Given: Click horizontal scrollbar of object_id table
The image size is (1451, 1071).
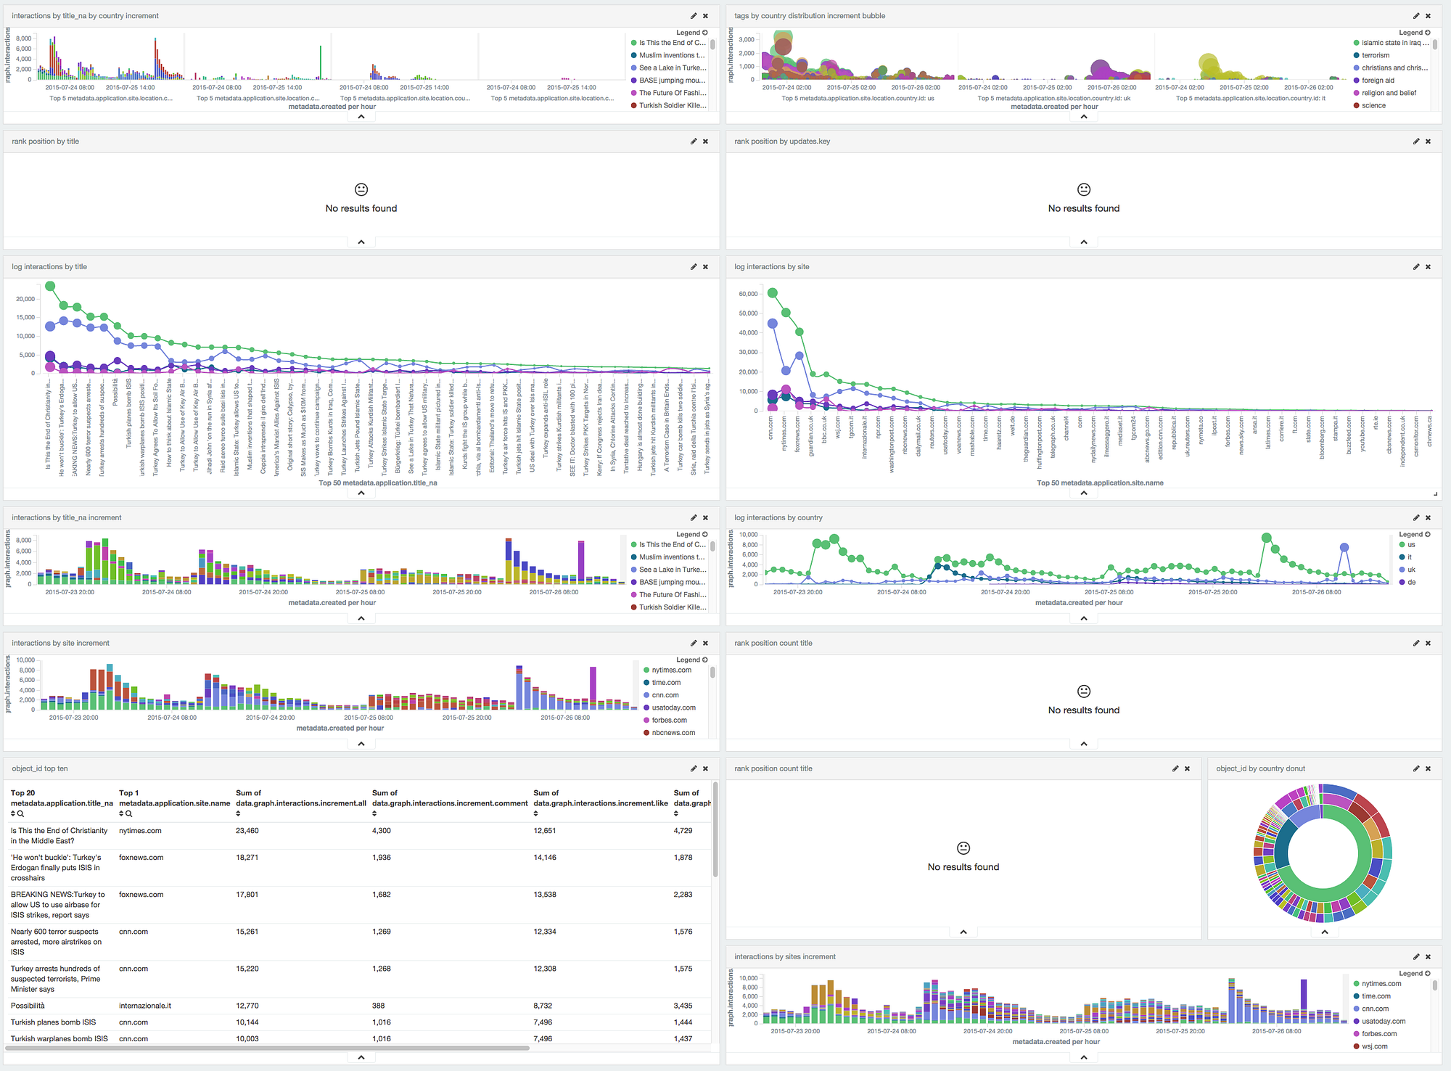Looking at the screenshot, I should coord(268,1048).
